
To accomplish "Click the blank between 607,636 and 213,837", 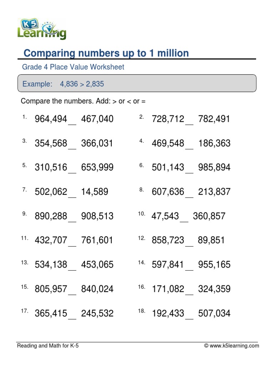I will pyautogui.click(x=189, y=194).
